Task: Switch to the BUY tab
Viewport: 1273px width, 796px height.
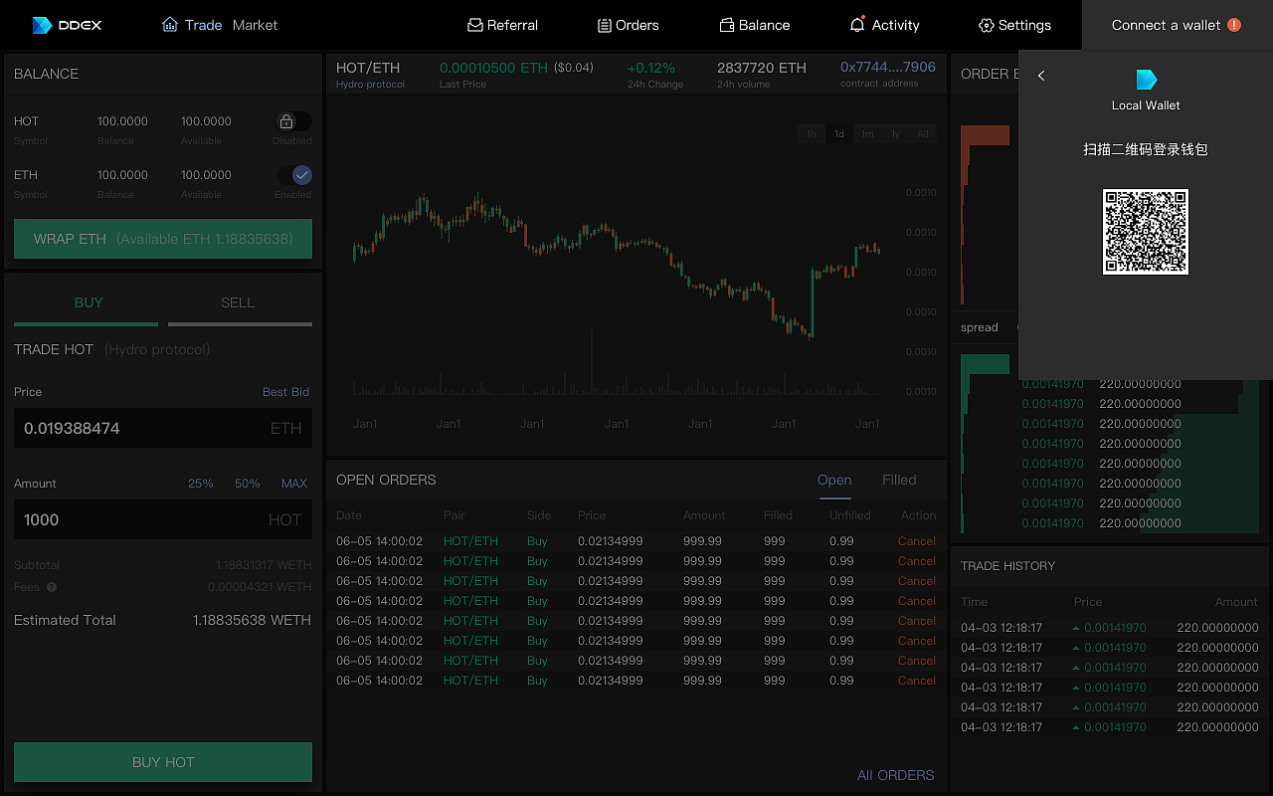Action: (x=87, y=303)
